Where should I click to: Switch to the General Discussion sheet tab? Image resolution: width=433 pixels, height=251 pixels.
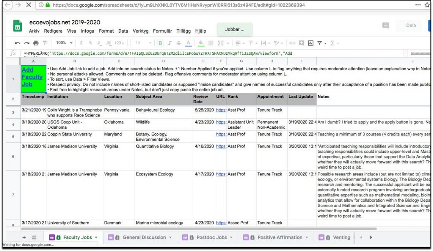[x=140, y=237]
